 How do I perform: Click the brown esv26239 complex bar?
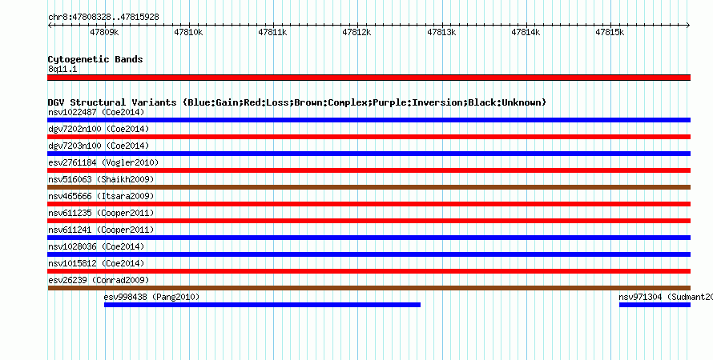pyautogui.click(x=369, y=288)
